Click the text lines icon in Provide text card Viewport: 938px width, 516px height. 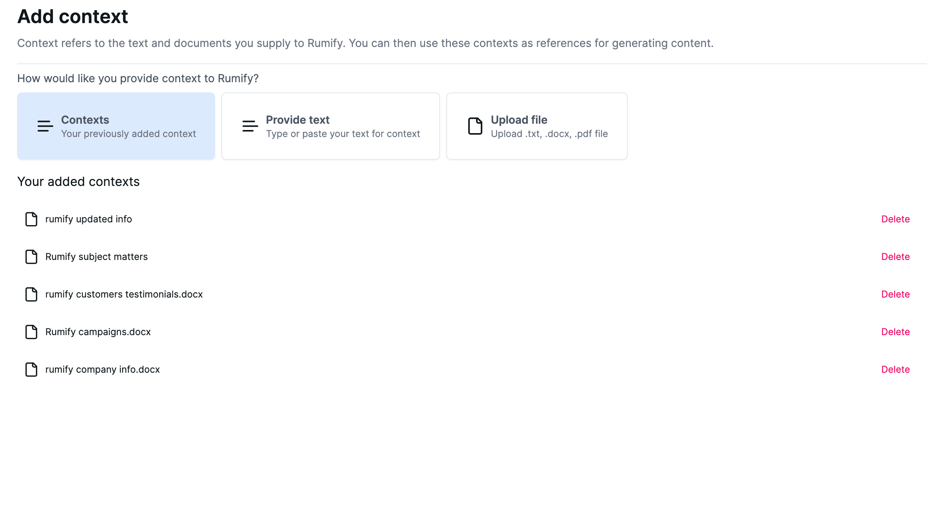point(250,126)
